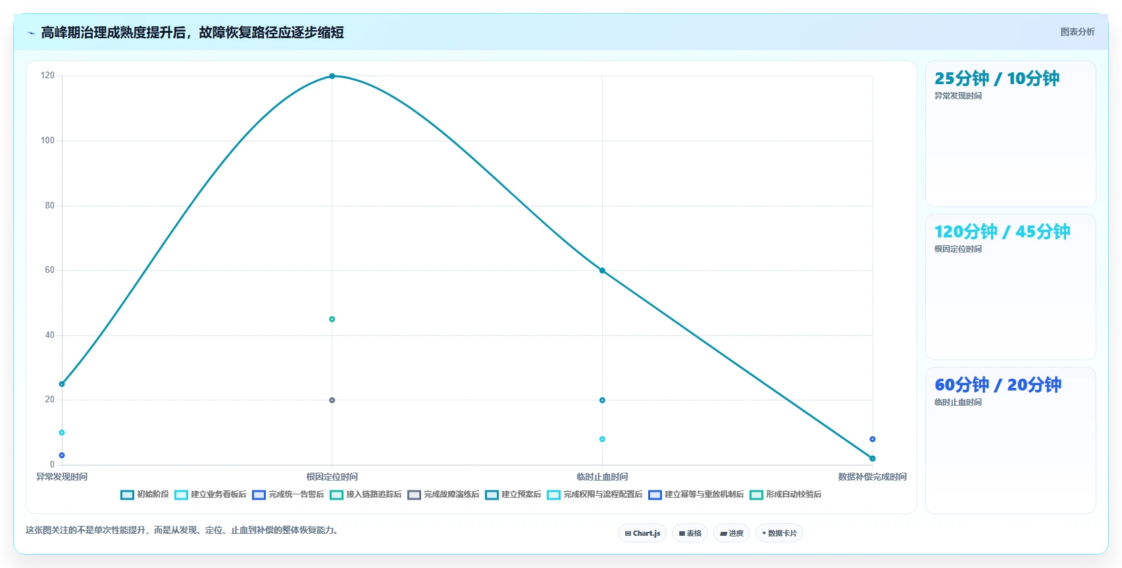Click the 临时止血时间 x-axis label
Viewport: 1122px width, 568px height.
602,477
